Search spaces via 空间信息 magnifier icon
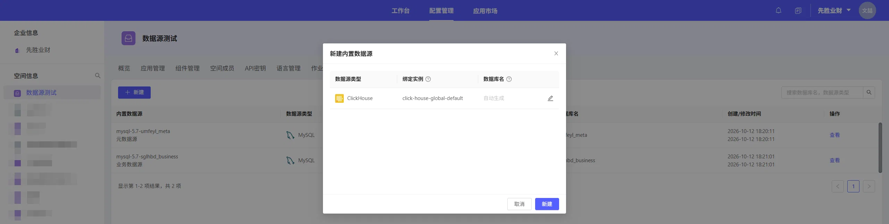This screenshot has height=224, width=889. [x=98, y=76]
